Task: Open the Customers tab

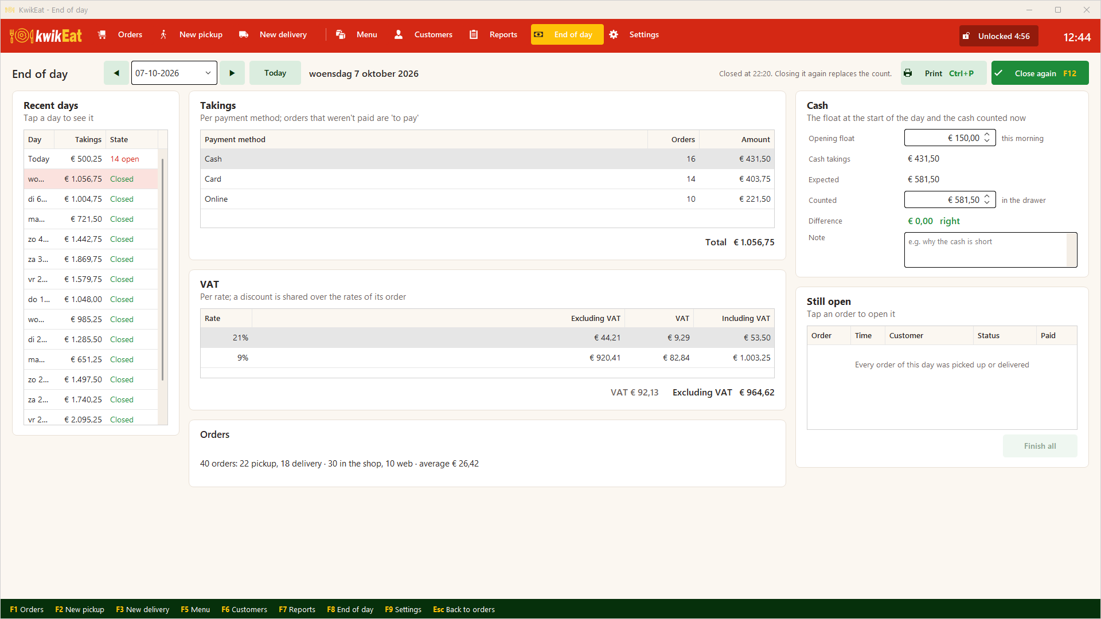Action: tap(424, 35)
